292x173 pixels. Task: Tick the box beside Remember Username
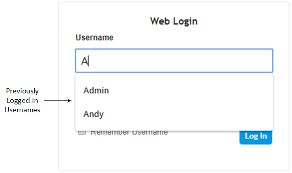(82, 132)
